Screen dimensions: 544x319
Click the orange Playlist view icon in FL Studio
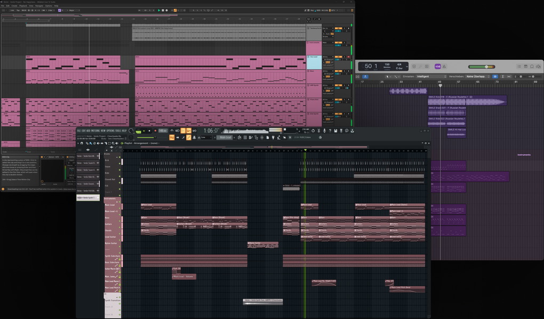pyautogui.click(x=172, y=138)
